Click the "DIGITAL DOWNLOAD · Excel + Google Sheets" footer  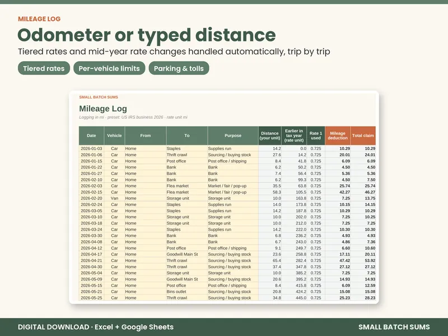[x=96, y=327]
